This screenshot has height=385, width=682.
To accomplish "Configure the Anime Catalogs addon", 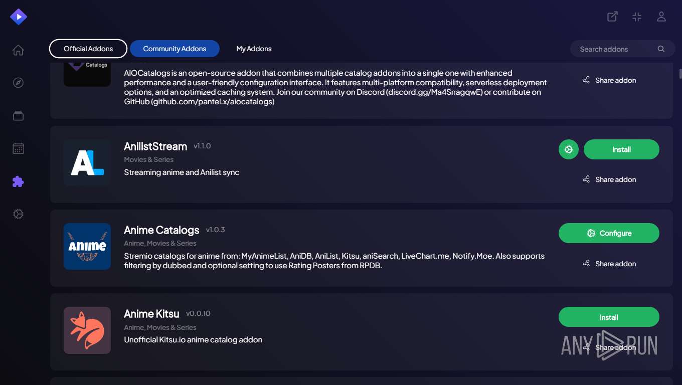I will [609, 233].
